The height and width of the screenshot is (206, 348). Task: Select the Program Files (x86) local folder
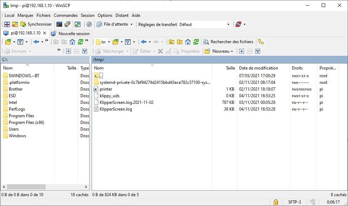(x=26, y=122)
